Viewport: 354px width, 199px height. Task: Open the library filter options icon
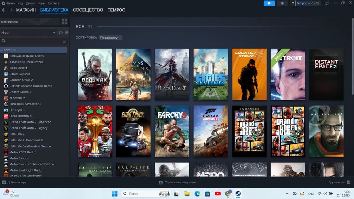[64, 41]
